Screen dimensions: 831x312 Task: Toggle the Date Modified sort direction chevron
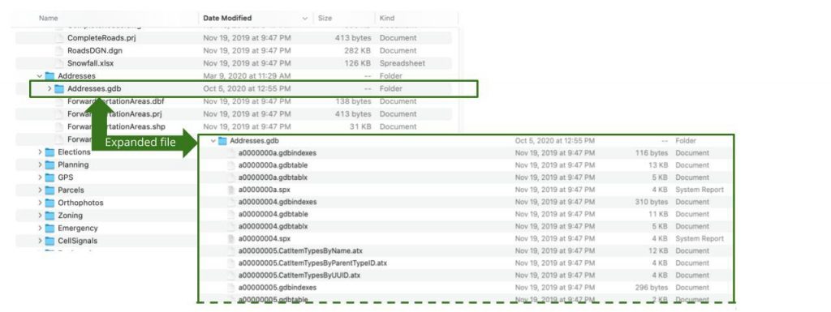tap(305, 19)
